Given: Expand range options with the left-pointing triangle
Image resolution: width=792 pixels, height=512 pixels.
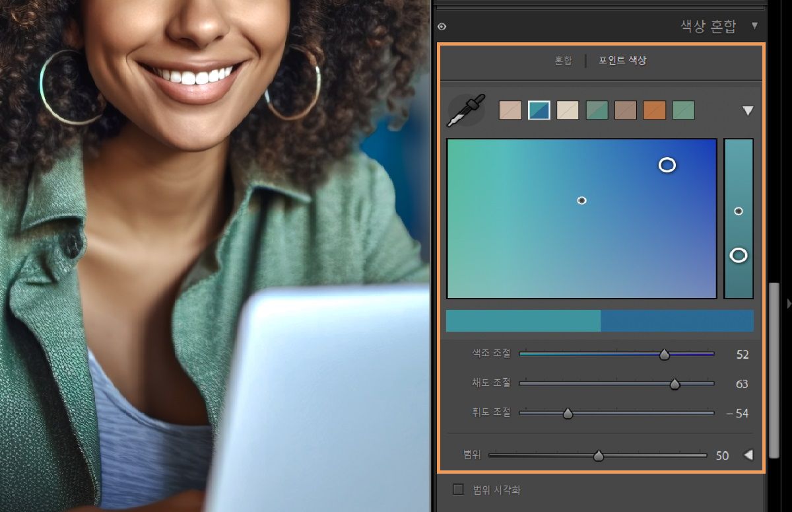Looking at the screenshot, I should [748, 455].
